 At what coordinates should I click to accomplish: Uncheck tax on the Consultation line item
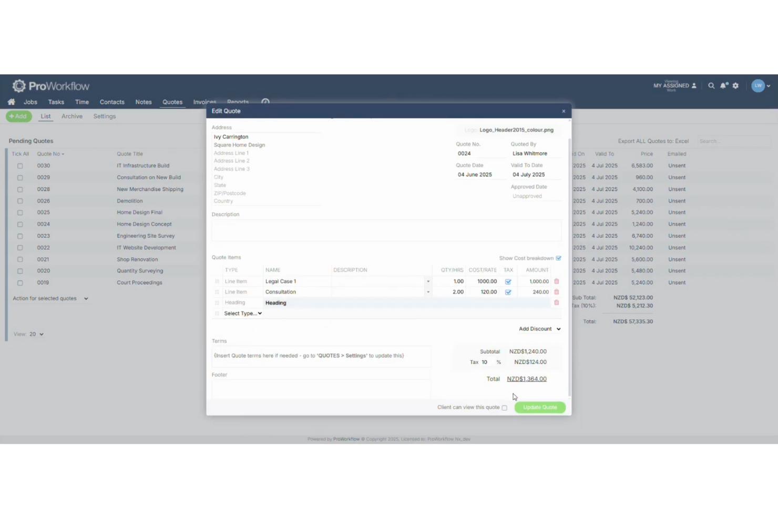(x=508, y=292)
